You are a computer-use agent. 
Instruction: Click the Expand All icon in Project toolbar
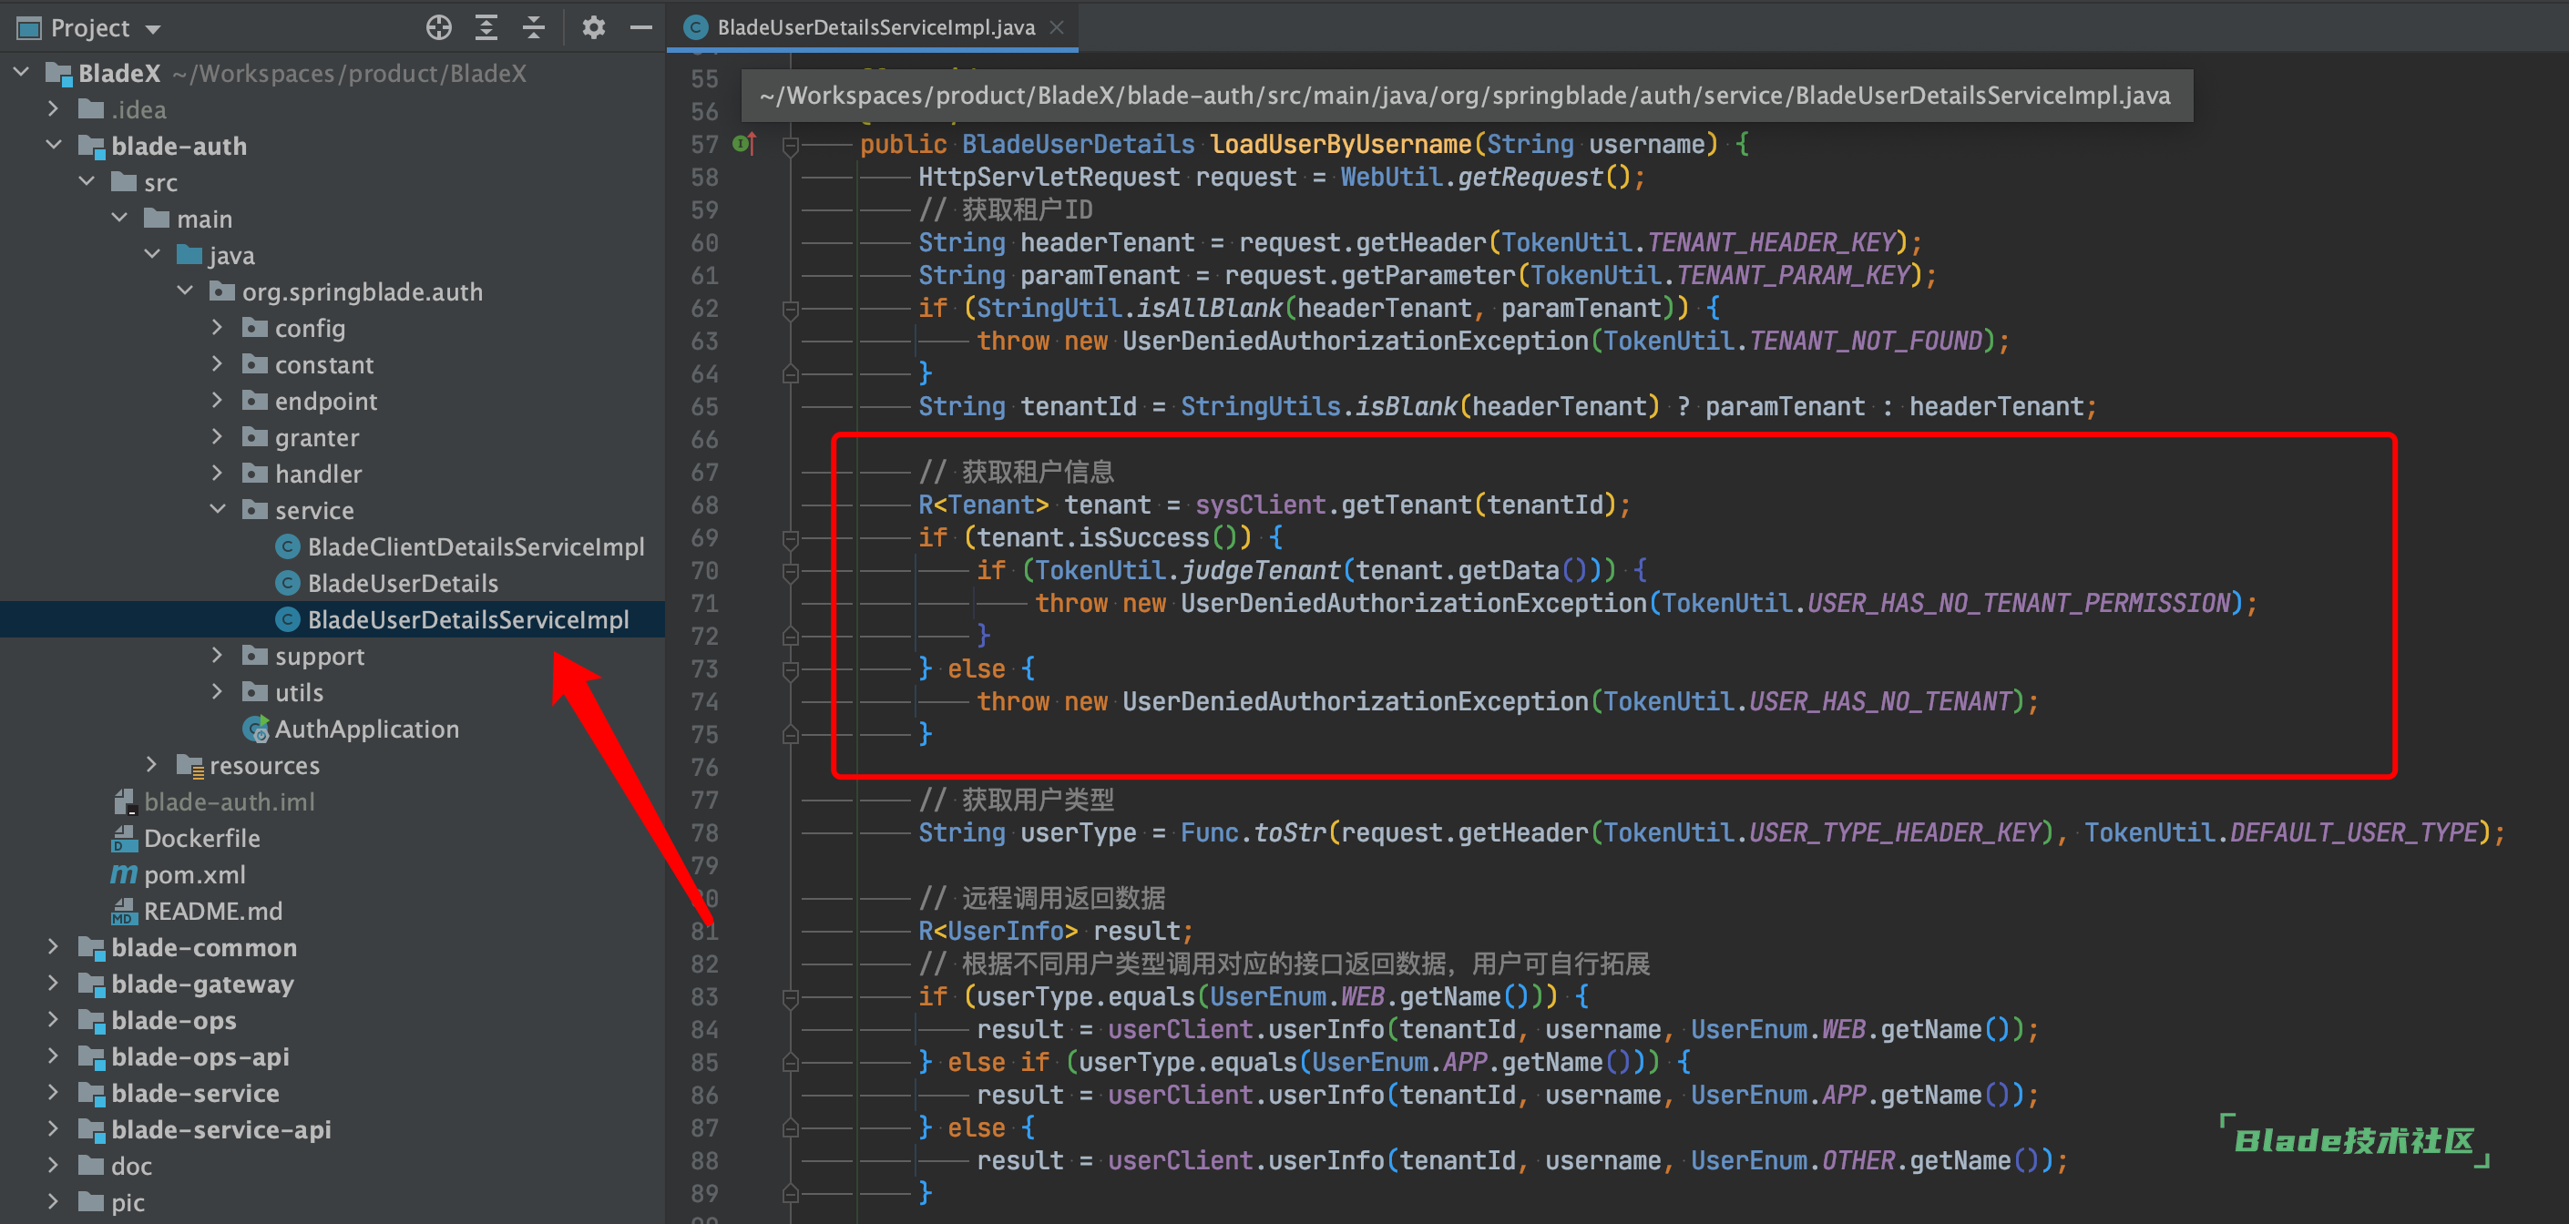(486, 27)
